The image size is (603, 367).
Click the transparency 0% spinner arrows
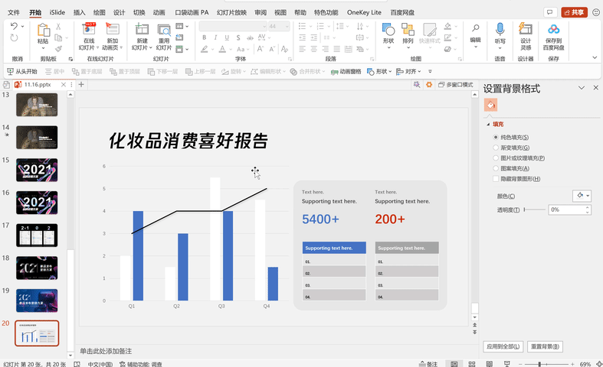(587, 209)
